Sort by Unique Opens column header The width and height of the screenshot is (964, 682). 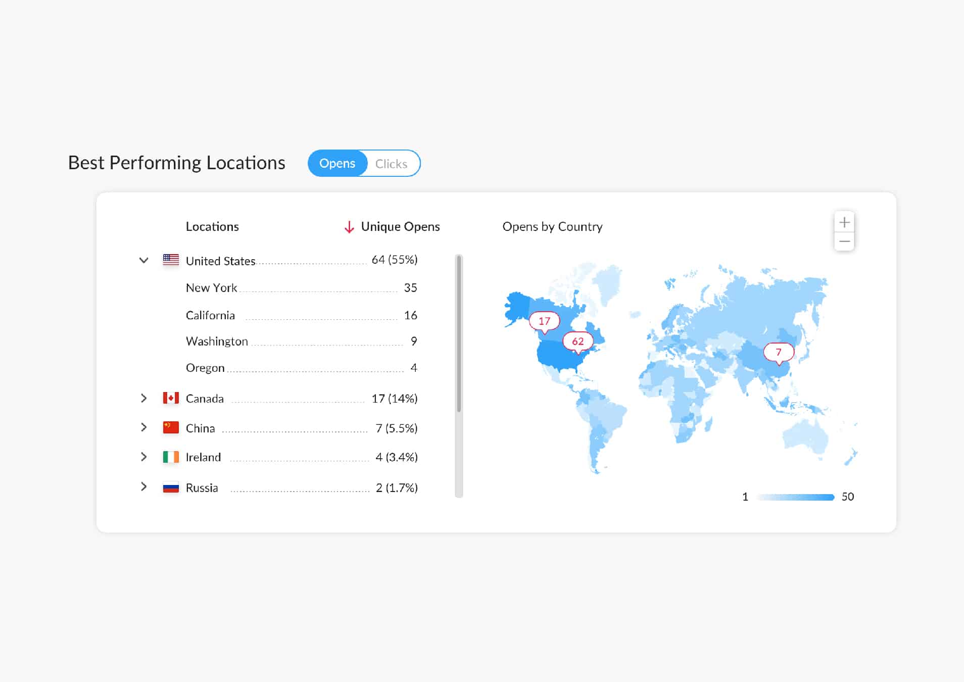(400, 226)
